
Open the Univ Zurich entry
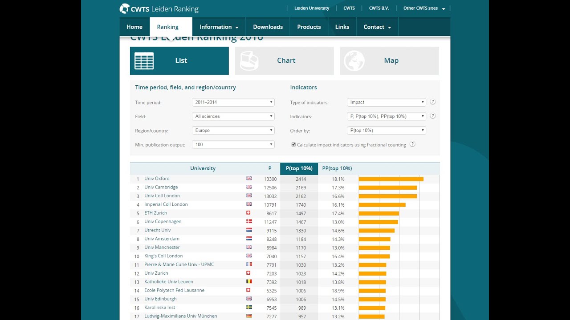click(156, 273)
